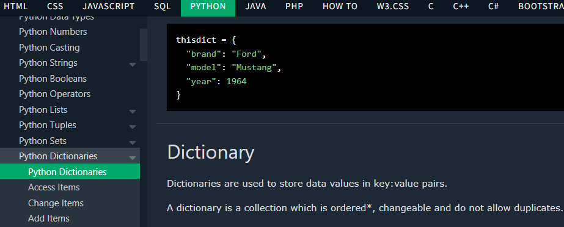564x227 pixels.
Task: Click the "model": "Mustang" code line
Action: (x=233, y=68)
